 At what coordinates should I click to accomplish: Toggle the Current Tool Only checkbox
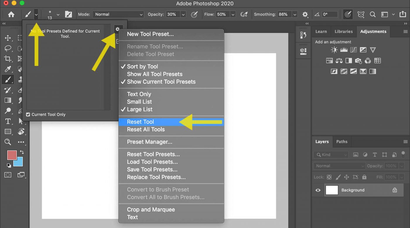(x=28, y=114)
